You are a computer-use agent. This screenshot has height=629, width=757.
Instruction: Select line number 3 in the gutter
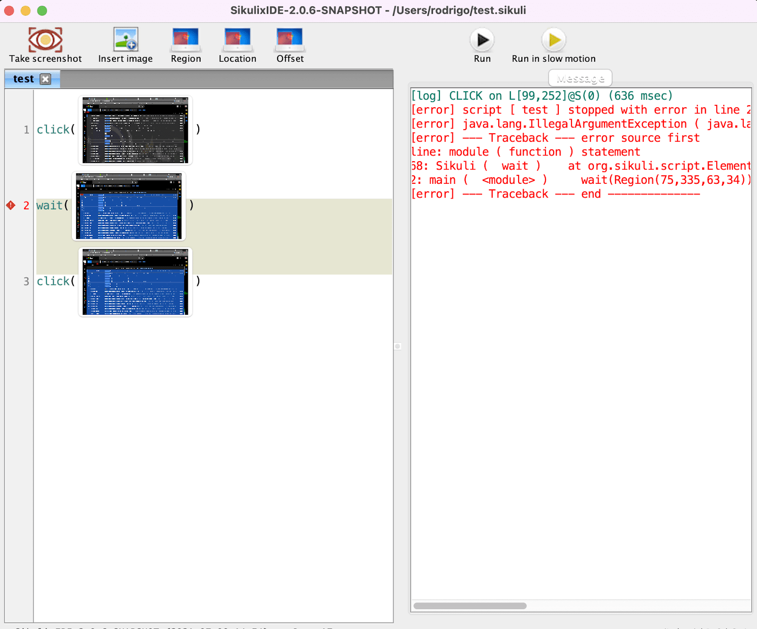point(26,281)
